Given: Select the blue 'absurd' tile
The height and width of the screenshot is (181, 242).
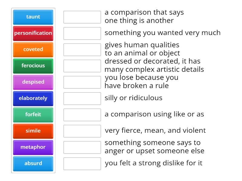Looking at the screenshot, I should pos(33,164).
